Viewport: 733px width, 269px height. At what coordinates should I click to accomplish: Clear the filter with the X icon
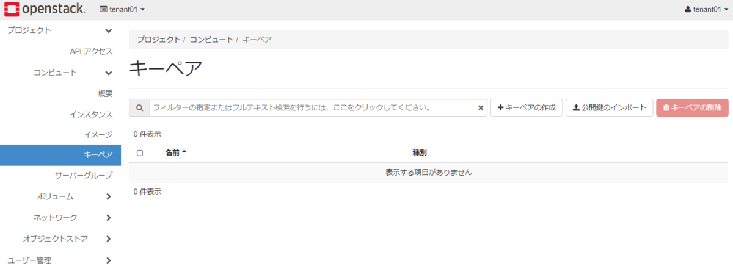tap(481, 108)
